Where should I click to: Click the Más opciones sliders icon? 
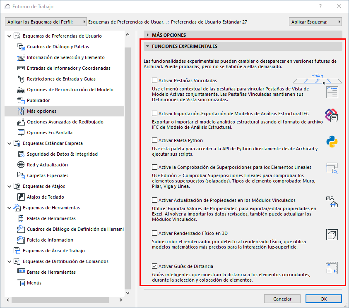(x=21, y=111)
